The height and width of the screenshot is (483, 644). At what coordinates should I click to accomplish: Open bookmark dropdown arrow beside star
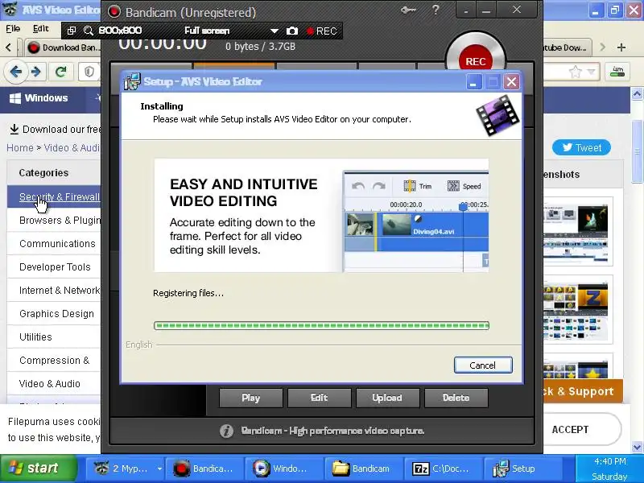point(592,72)
